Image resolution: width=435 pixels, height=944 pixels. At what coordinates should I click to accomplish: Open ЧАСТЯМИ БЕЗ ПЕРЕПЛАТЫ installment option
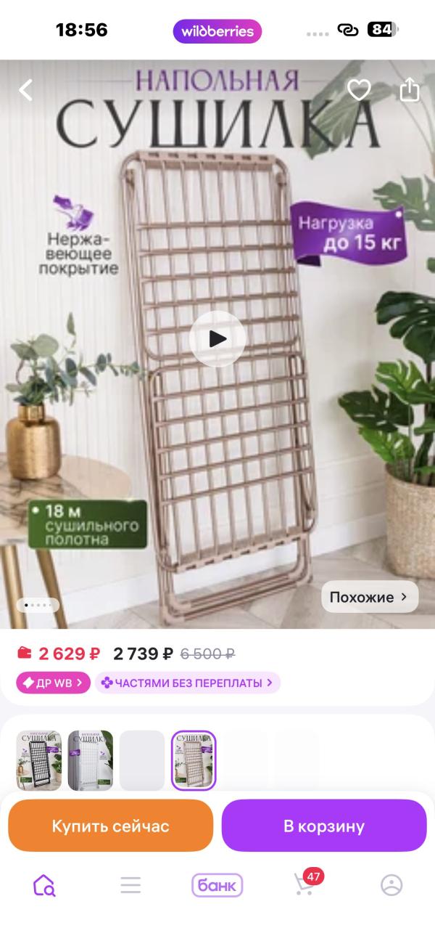click(x=187, y=683)
